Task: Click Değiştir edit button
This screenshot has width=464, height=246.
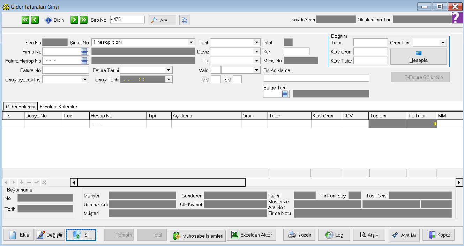Action: click(x=50, y=235)
